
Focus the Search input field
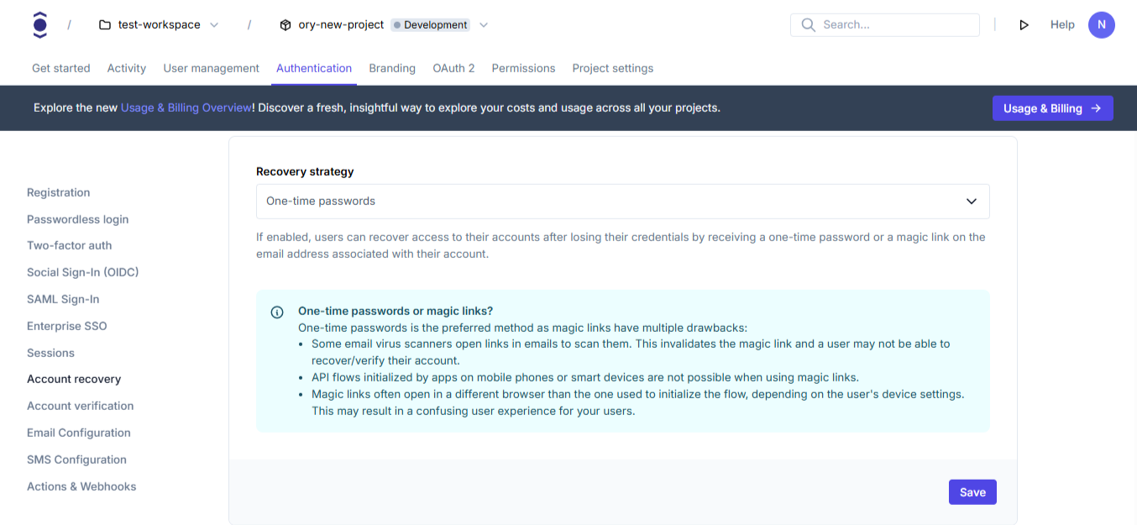point(894,25)
